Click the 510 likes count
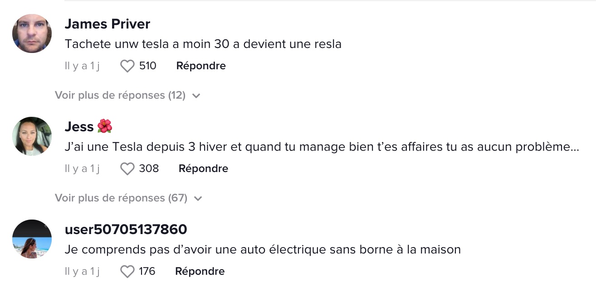 [147, 66]
